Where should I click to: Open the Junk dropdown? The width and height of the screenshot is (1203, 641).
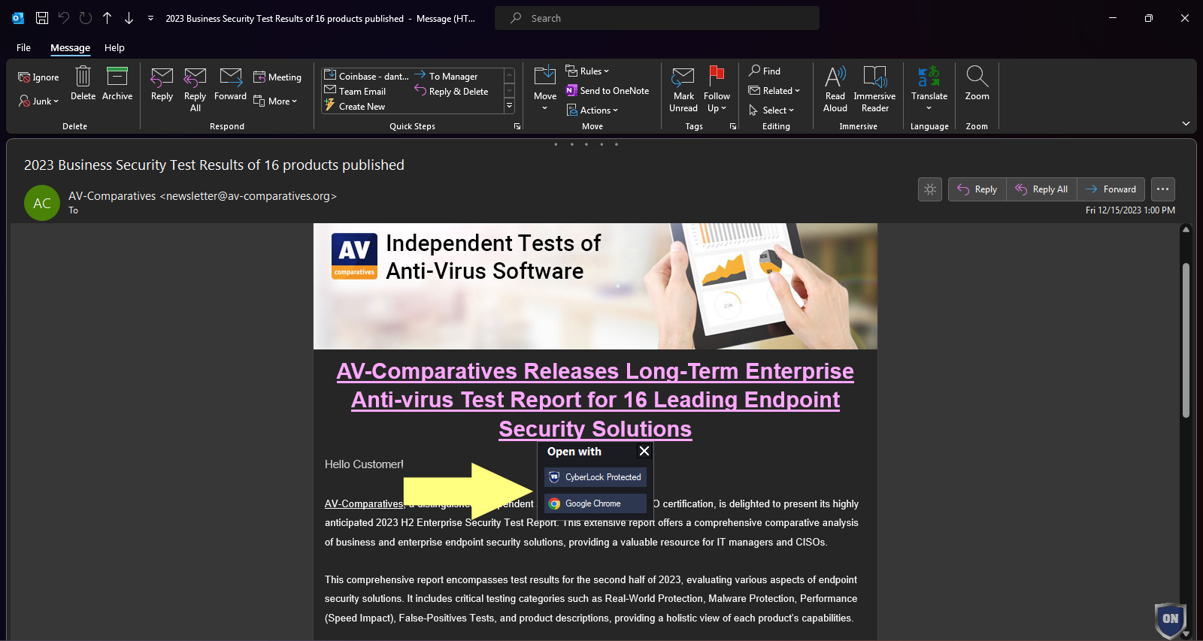[x=38, y=101]
